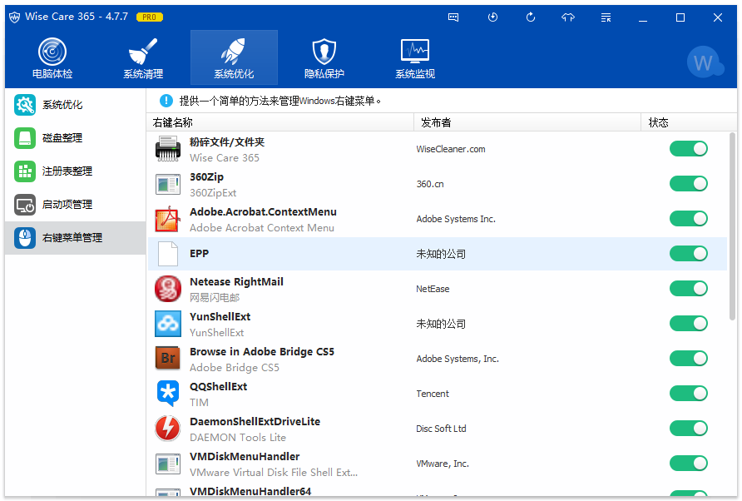This screenshot has height=501, width=742.
Task: Click the Wise Care 365 shield logo
Action: [x=15, y=17]
